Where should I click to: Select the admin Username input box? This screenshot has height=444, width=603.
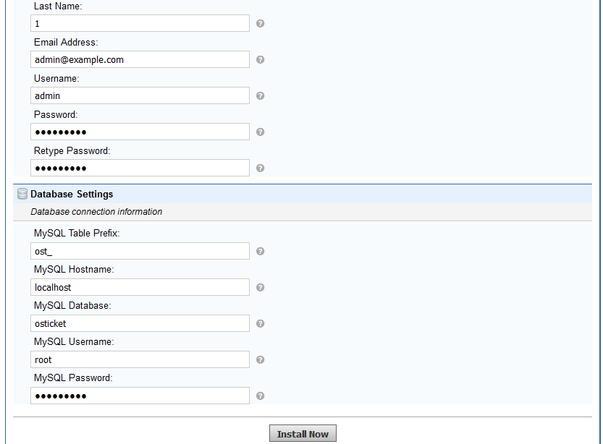(140, 95)
